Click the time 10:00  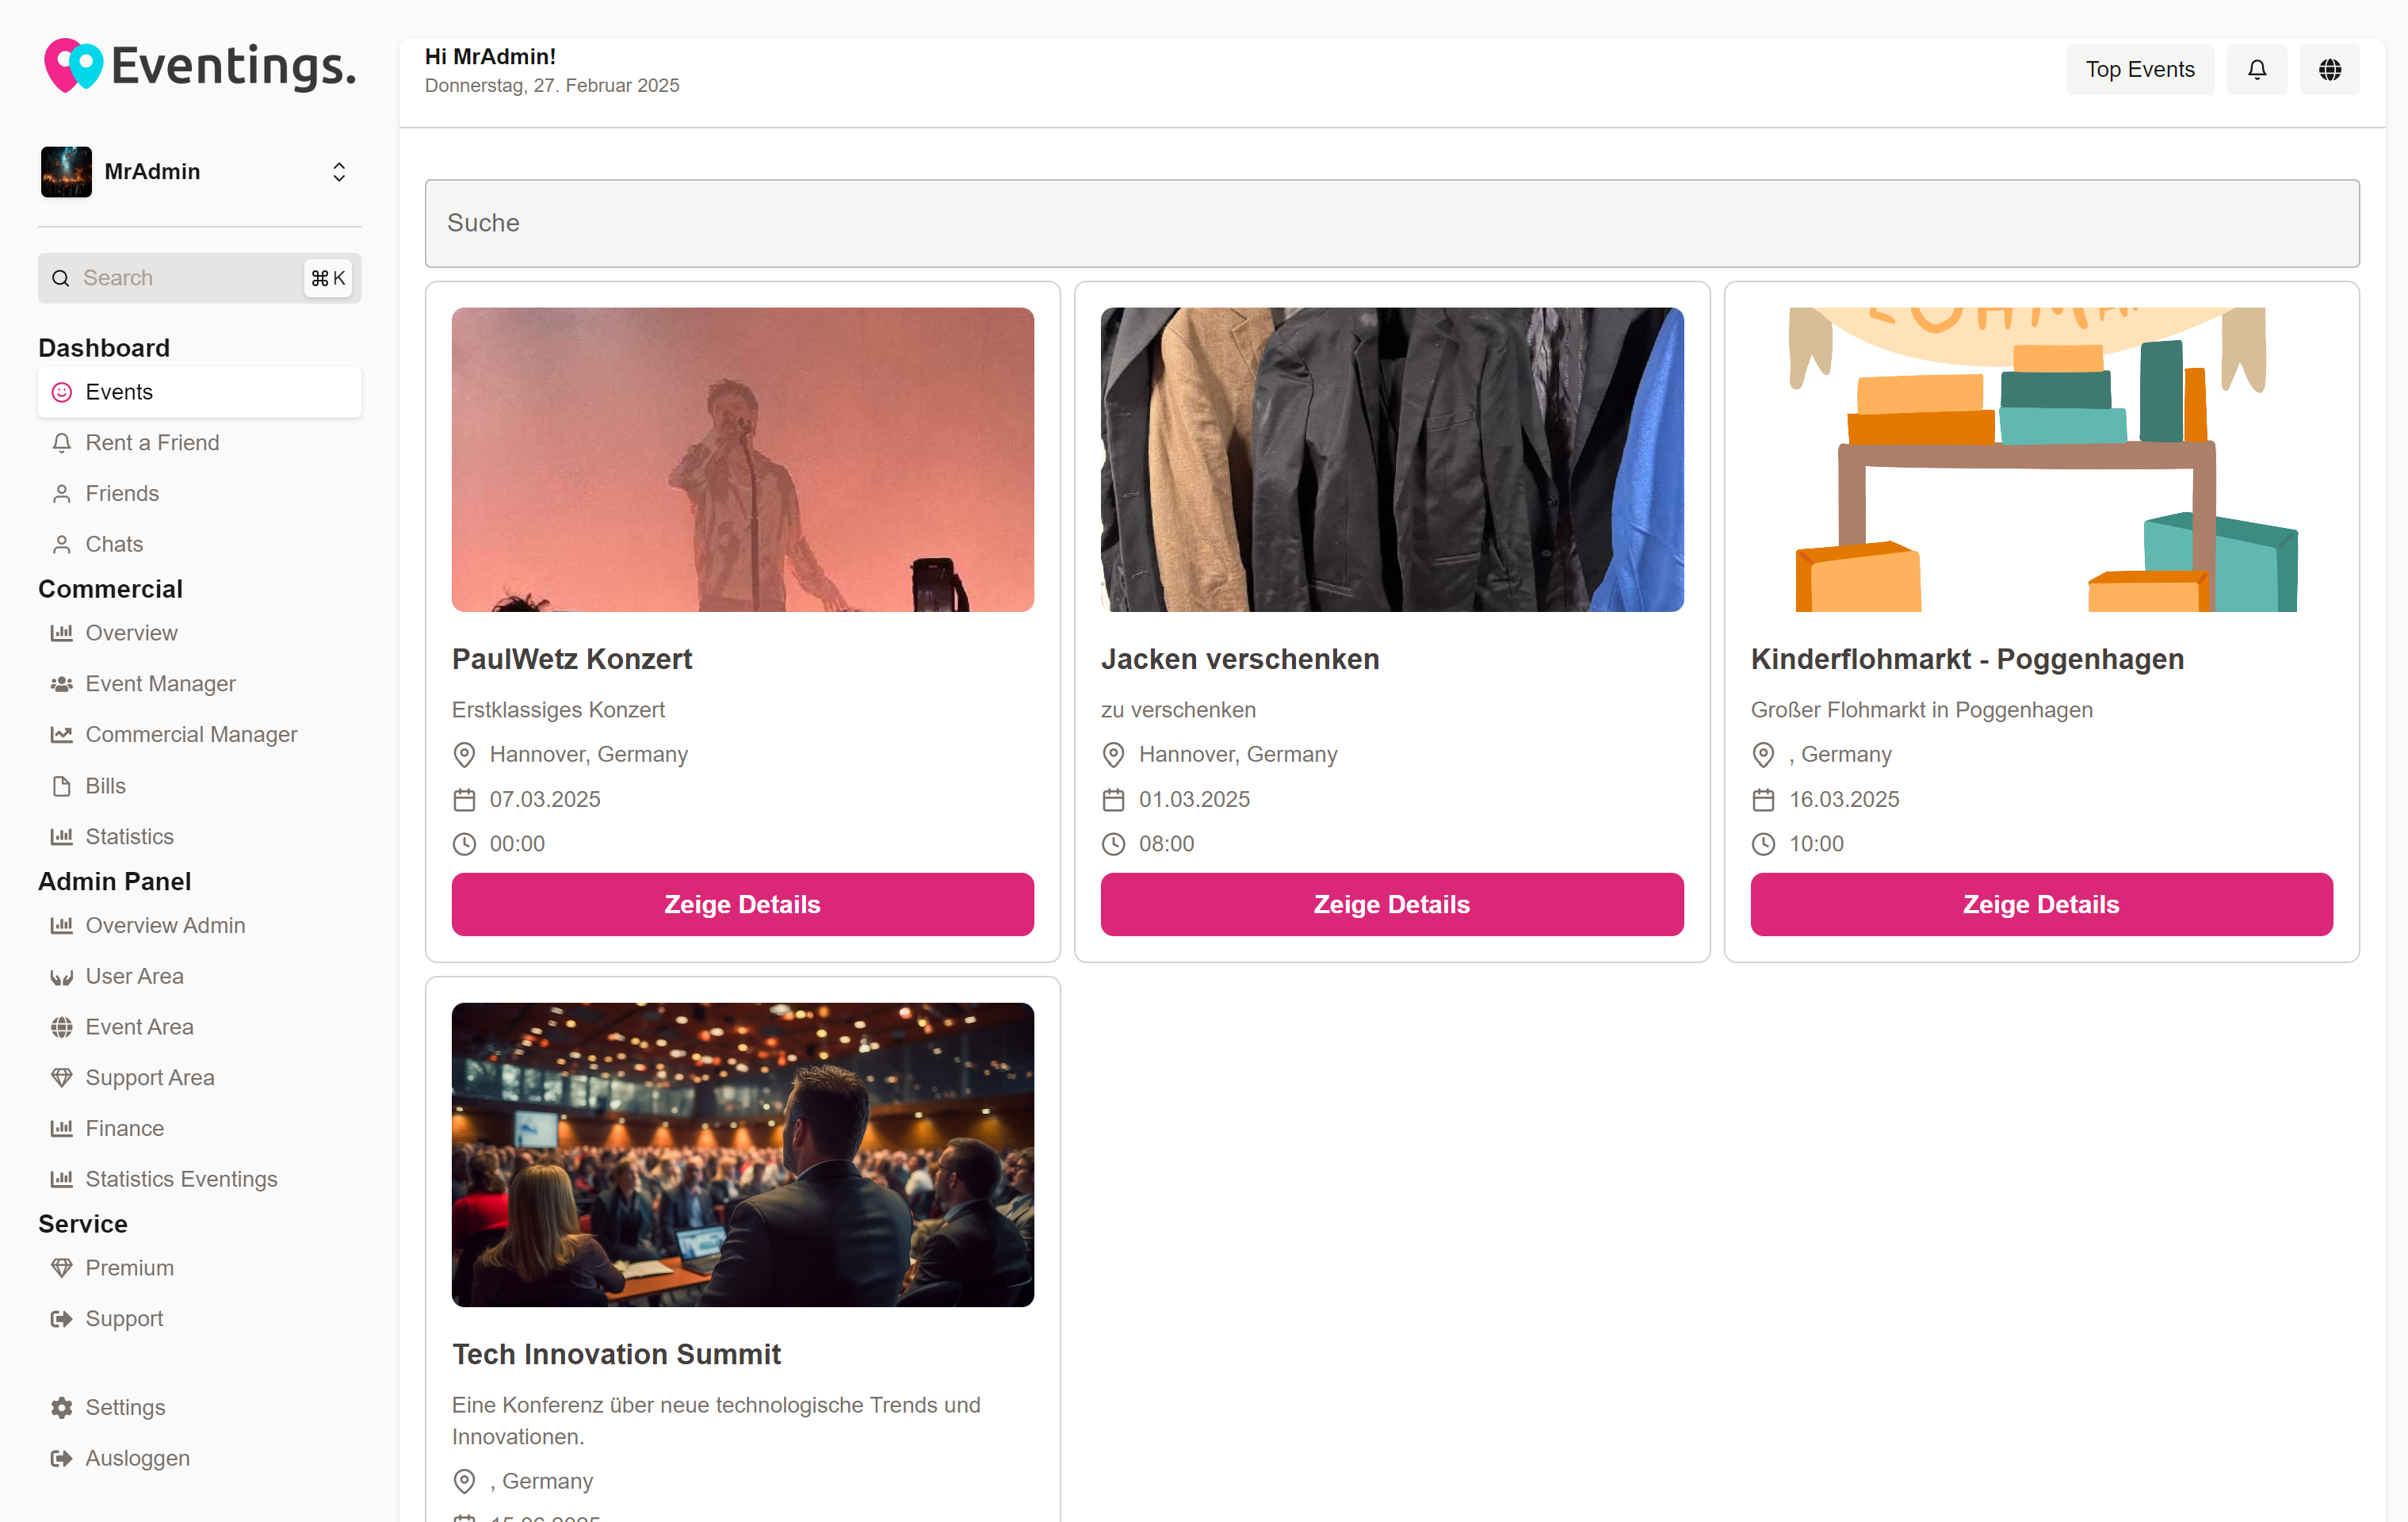coord(1816,844)
